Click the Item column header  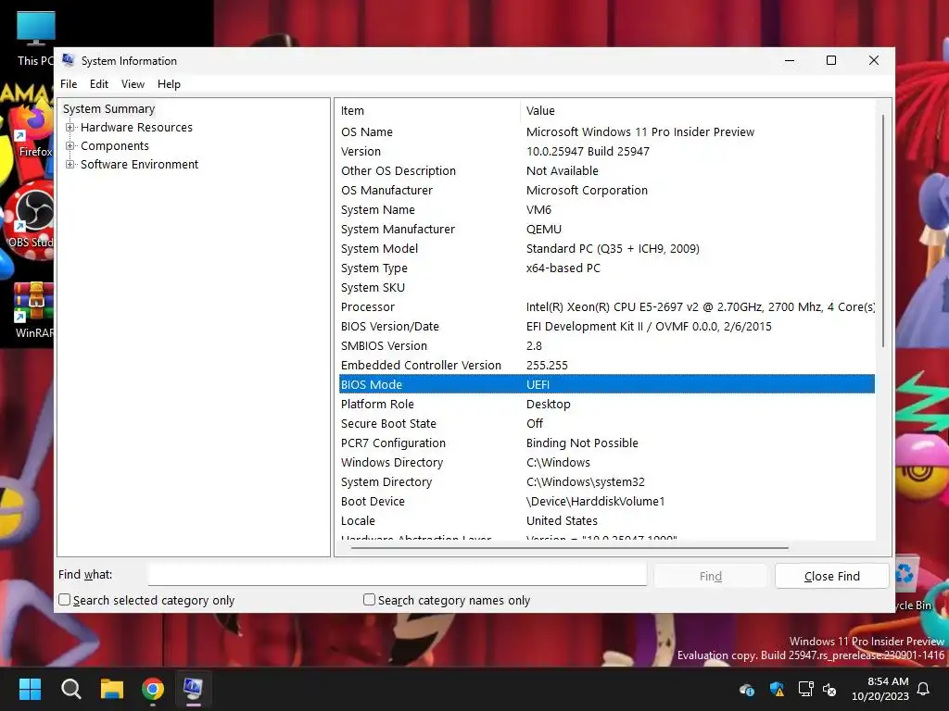click(428, 111)
